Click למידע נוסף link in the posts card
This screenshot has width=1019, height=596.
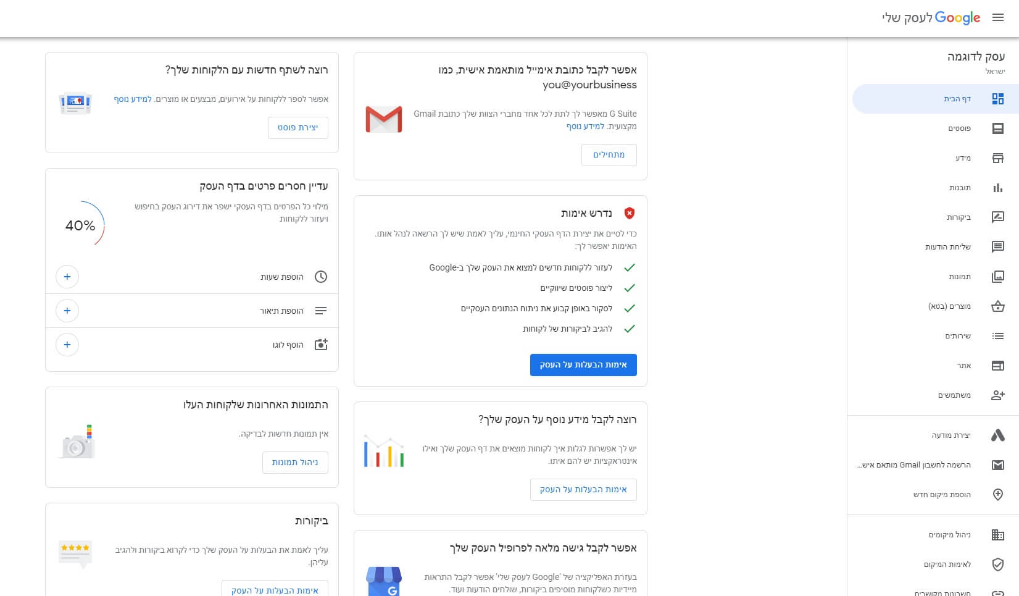[x=133, y=99]
